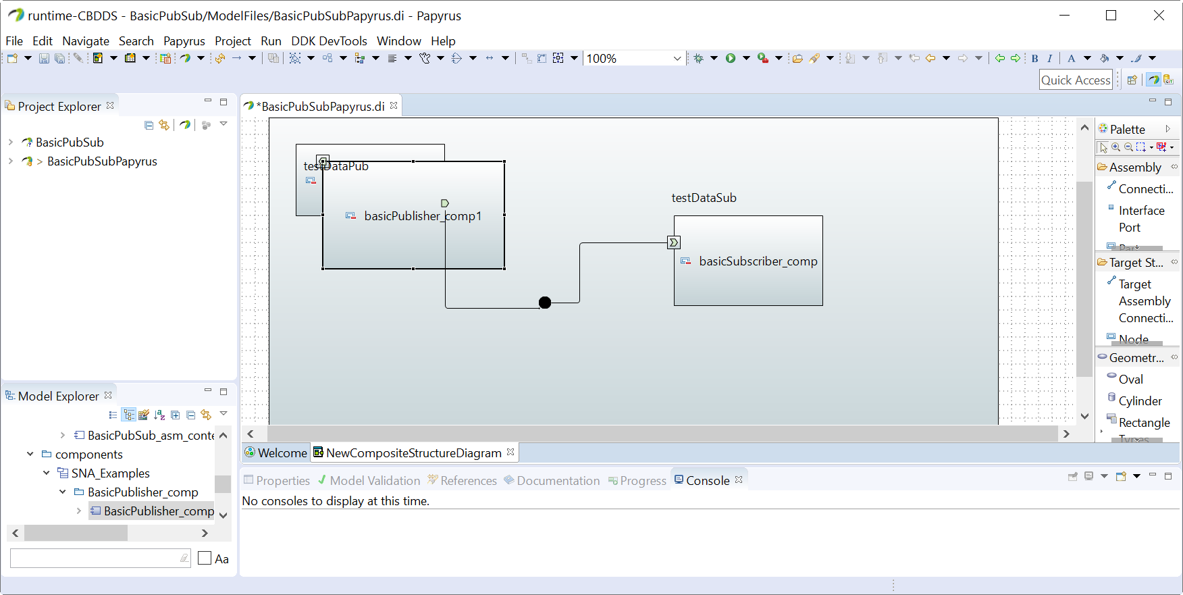Open the Papyrus menu
1183x595 pixels.
(x=184, y=41)
